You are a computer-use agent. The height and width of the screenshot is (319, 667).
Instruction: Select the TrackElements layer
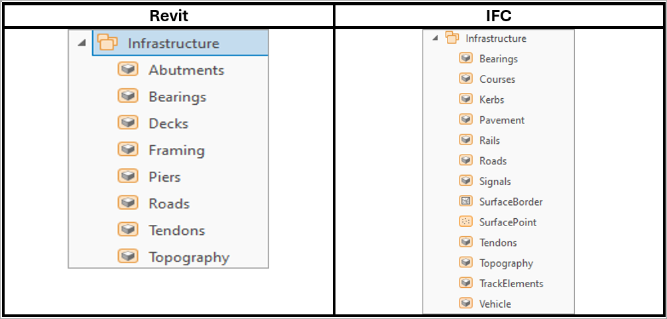pyautogui.click(x=511, y=283)
